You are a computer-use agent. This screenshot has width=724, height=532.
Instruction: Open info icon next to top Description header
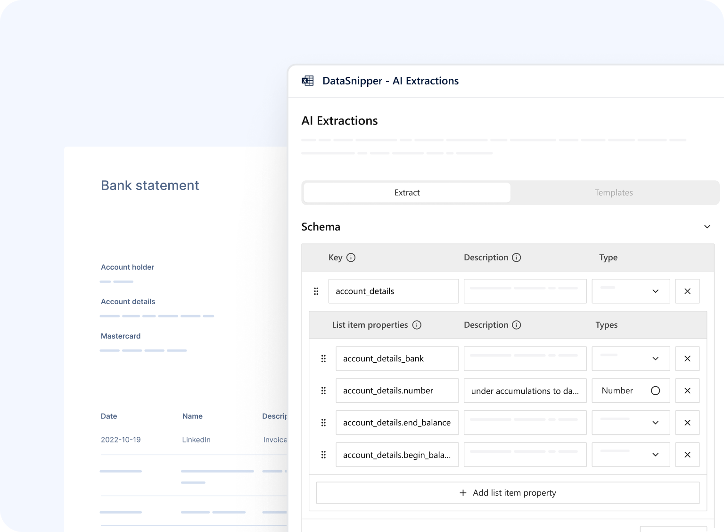(x=517, y=258)
